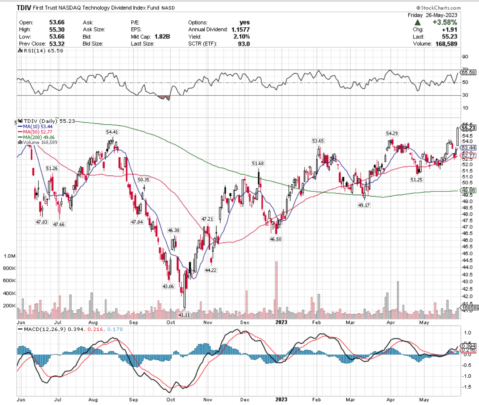Click the Yield value 2.10%
The width and height of the screenshot is (479, 405).
[241, 37]
